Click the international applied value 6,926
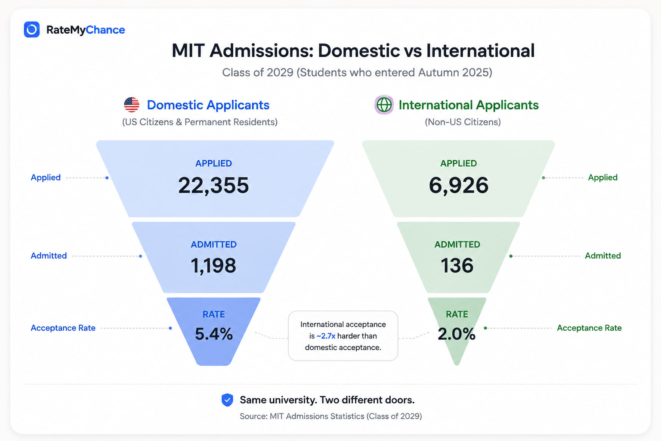661x441 pixels. [x=459, y=186]
